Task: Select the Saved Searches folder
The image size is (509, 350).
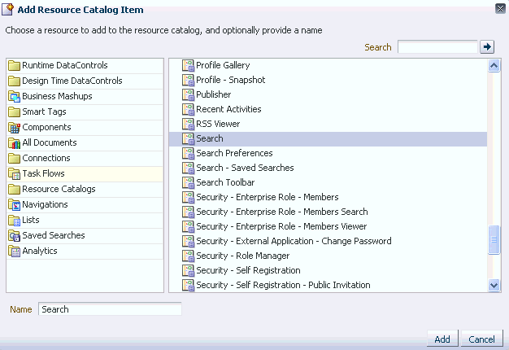Action: [x=85, y=235]
